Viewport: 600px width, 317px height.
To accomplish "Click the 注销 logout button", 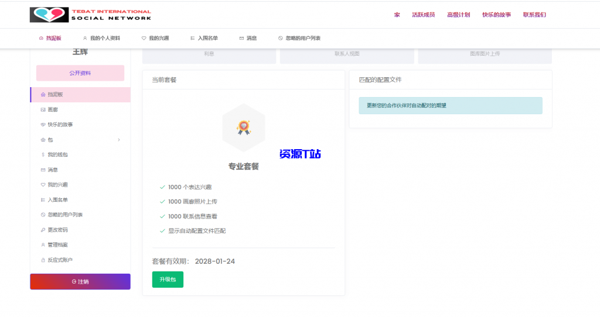I will pyautogui.click(x=80, y=281).
